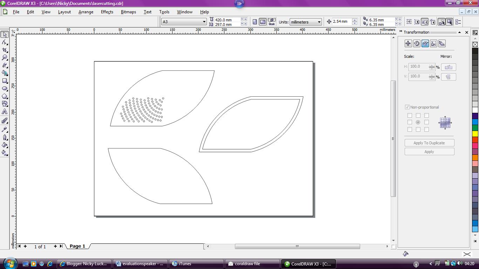Switch to the Skew transformation icon
The height and width of the screenshot is (269, 479).
click(x=442, y=43)
